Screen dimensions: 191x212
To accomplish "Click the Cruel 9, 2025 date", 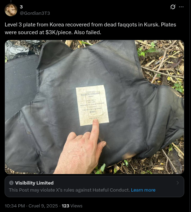I will 43,206.
